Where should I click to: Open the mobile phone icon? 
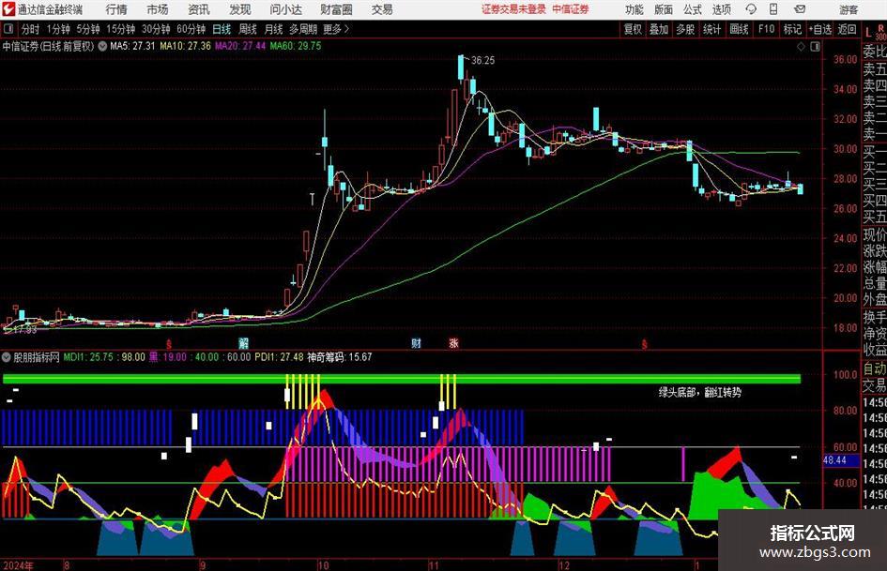[773, 9]
